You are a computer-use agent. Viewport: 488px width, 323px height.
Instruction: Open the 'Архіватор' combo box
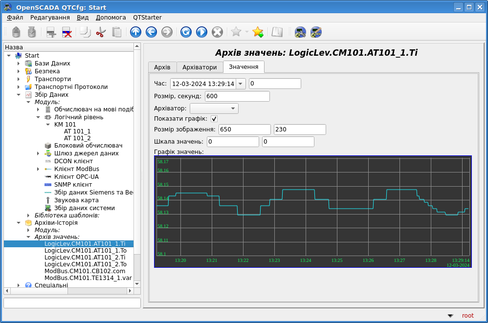coord(214,108)
